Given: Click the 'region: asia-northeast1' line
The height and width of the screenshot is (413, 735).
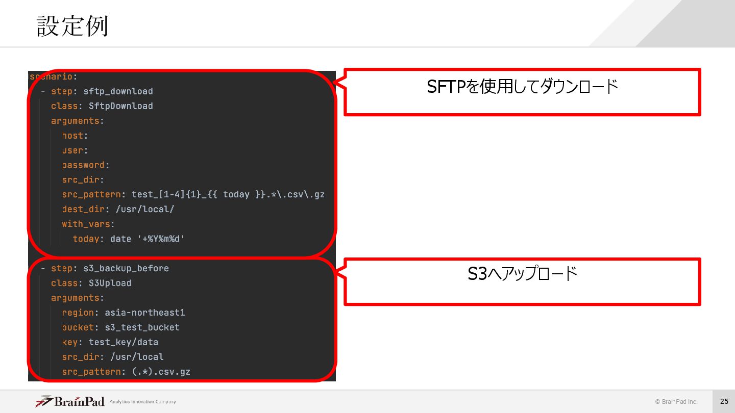Looking at the screenshot, I should (124, 313).
